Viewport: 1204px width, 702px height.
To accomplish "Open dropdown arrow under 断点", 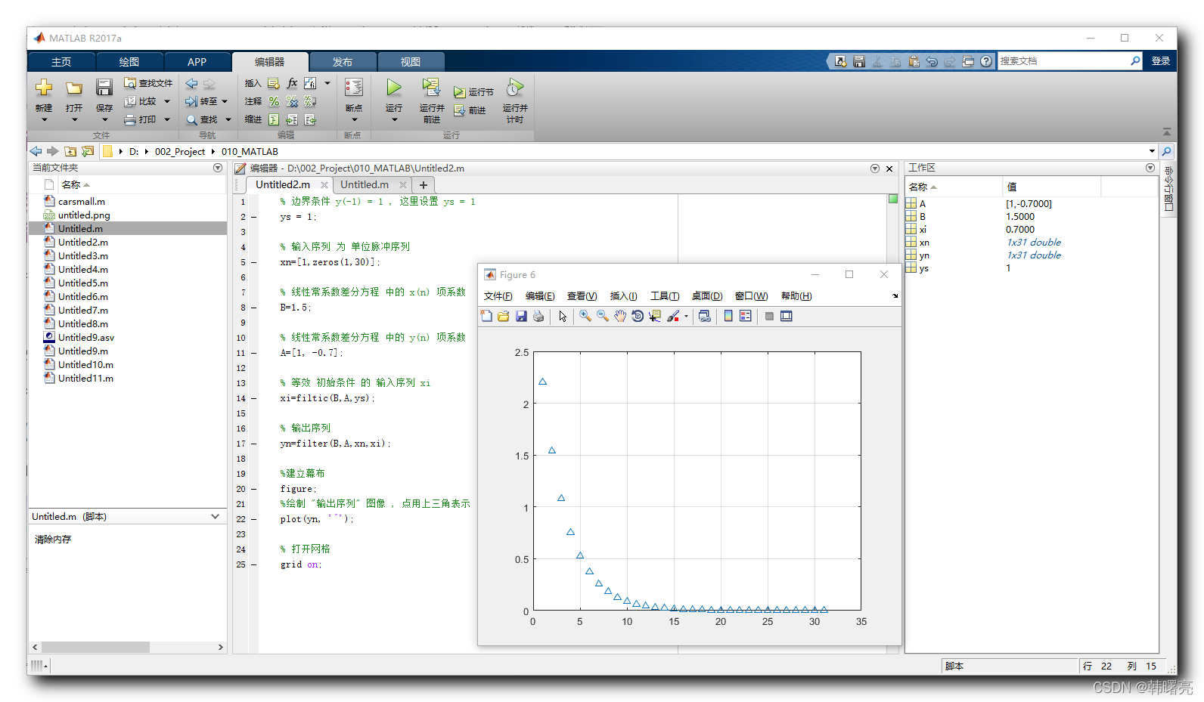I will [x=354, y=119].
